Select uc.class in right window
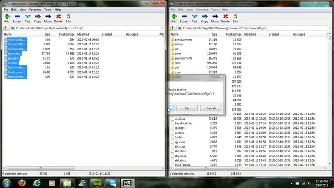This screenshot has width=334, height=188. click(x=180, y=119)
